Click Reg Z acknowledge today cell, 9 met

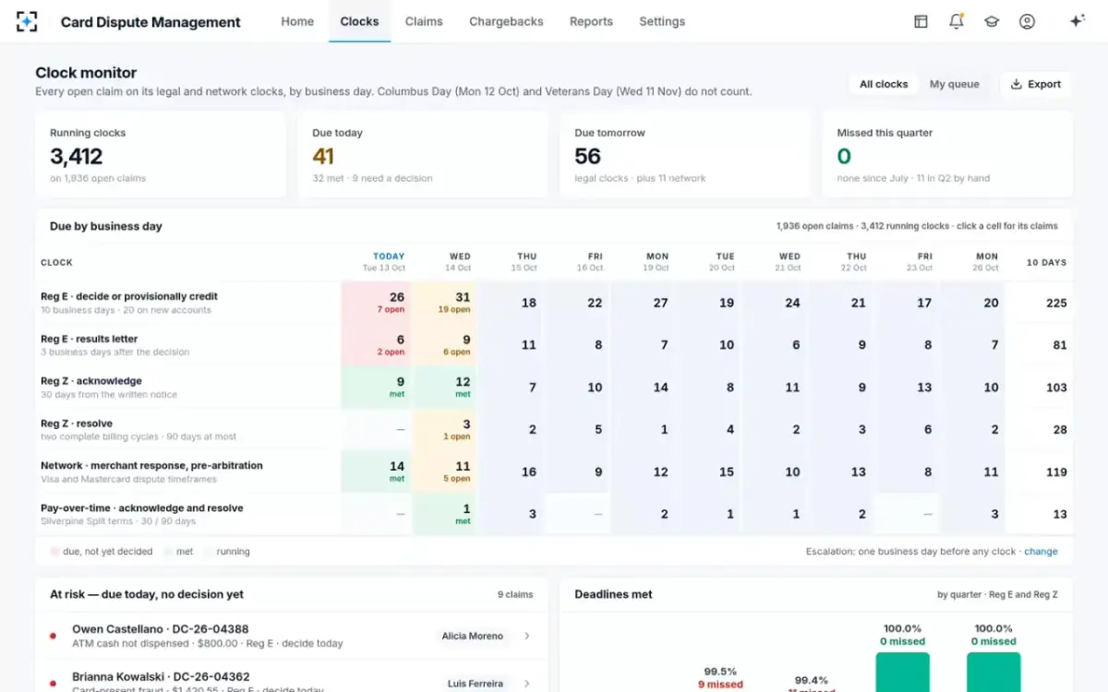[x=377, y=388]
